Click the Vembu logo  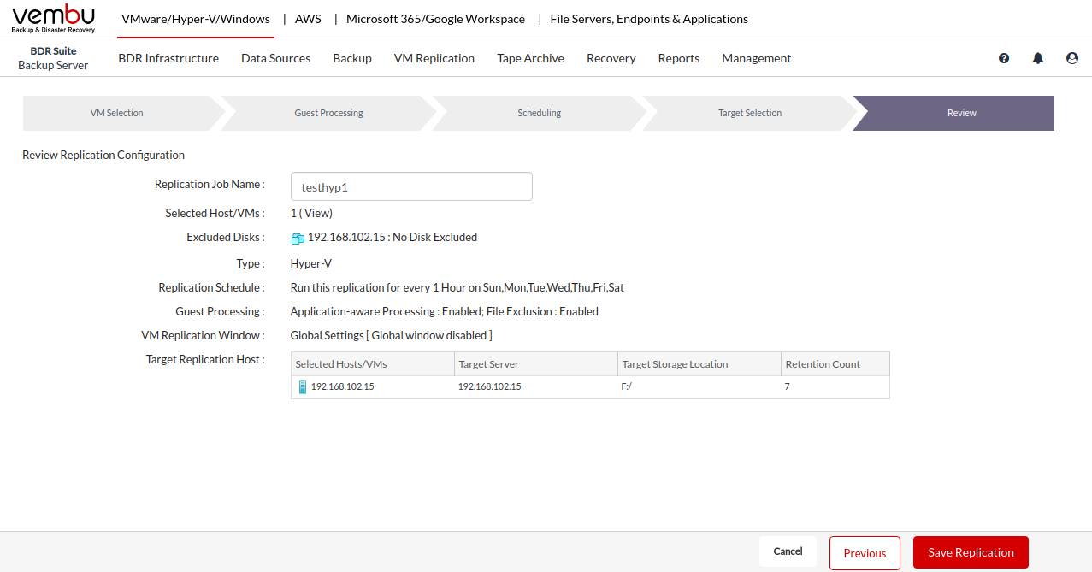pyautogui.click(x=53, y=18)
